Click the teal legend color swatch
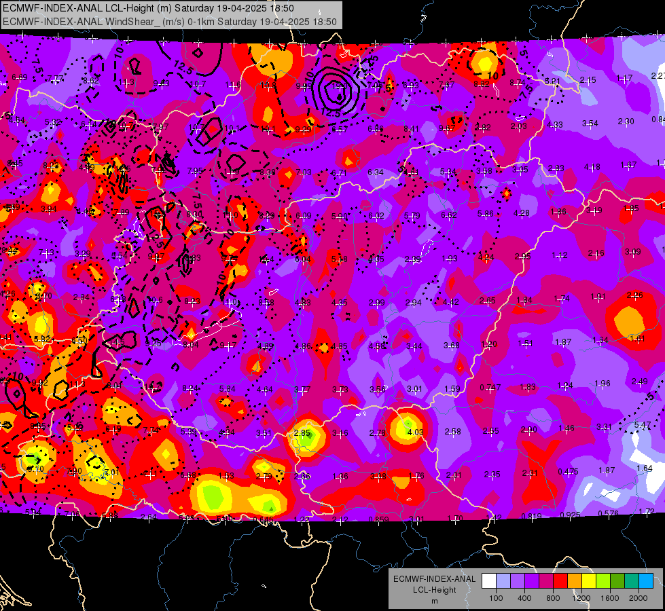 click(631, 580)
